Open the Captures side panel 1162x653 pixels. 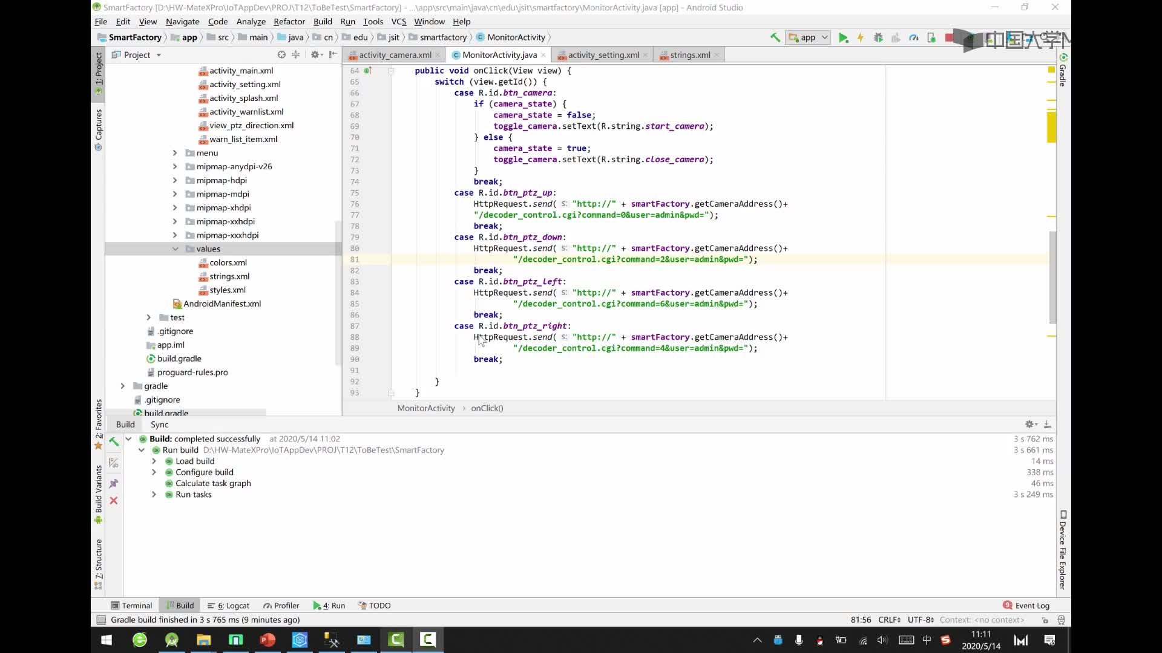98,129
